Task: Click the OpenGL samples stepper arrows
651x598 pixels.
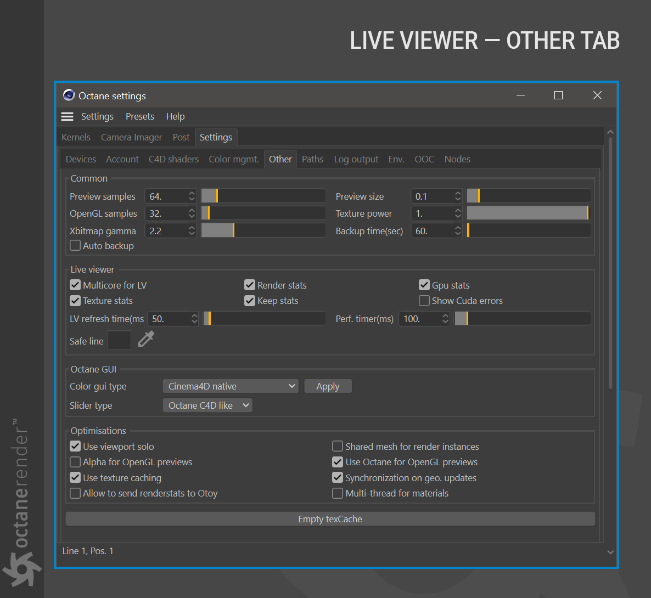Action: [192, 213]
